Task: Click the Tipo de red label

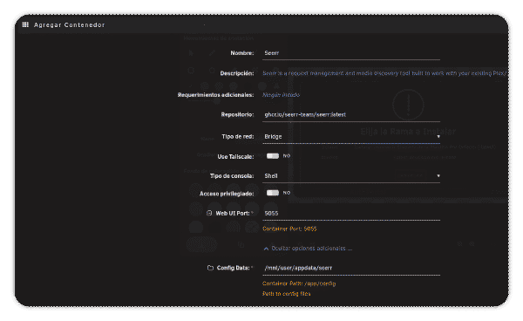Action: tap(238, 137)
